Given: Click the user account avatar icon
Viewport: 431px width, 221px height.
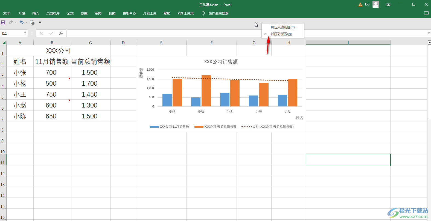Looking at the screenshot, I should [376, 4].
